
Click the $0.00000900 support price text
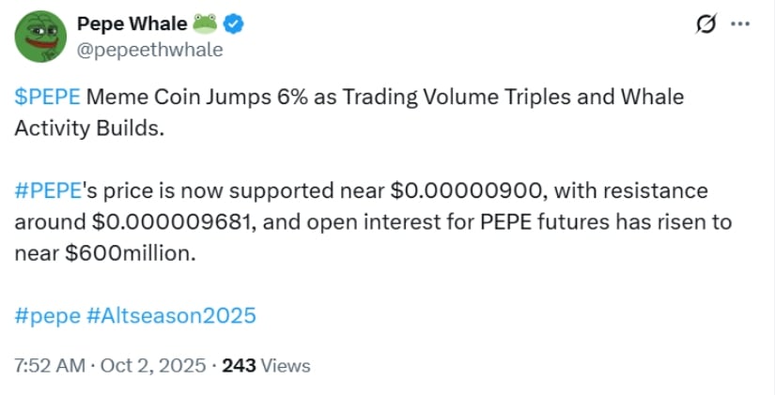pos(469,191)
